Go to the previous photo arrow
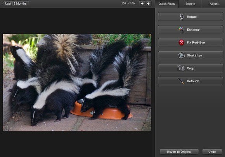Screen dimensions: 225x157 tap(142, 3)
